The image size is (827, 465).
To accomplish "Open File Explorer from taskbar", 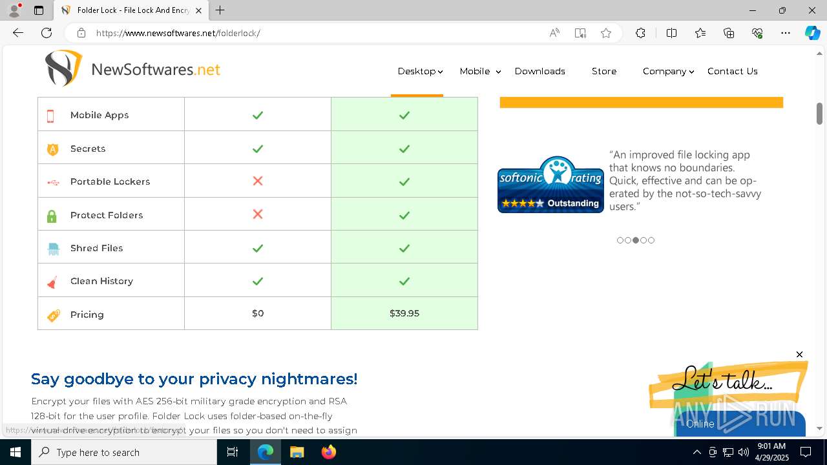I will [297, 452].
